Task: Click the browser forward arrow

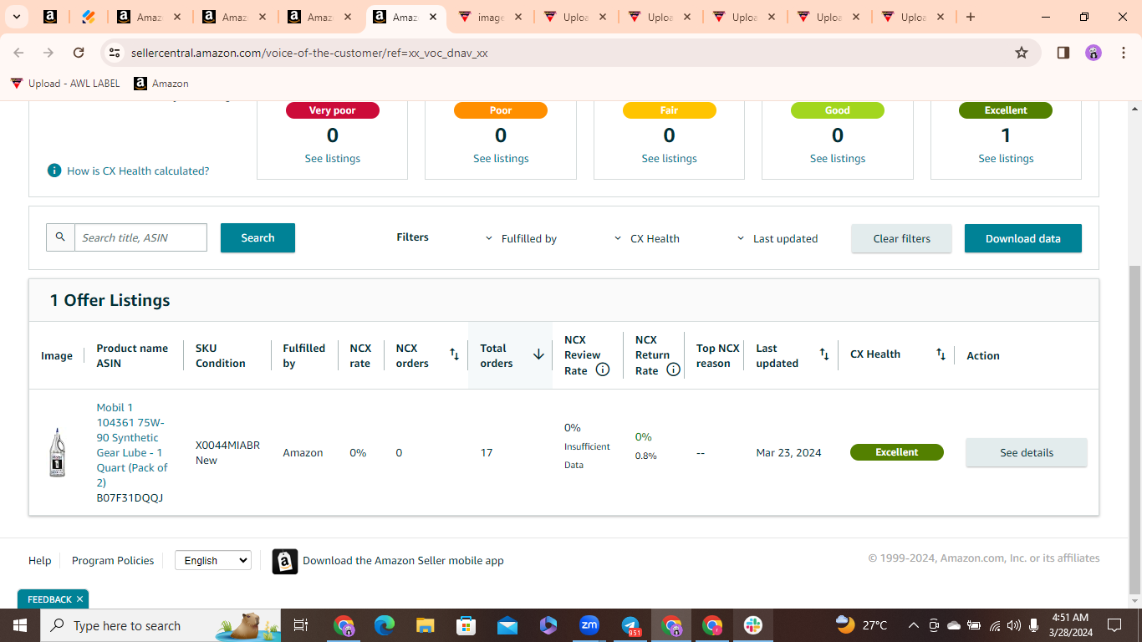Action: 48,53
